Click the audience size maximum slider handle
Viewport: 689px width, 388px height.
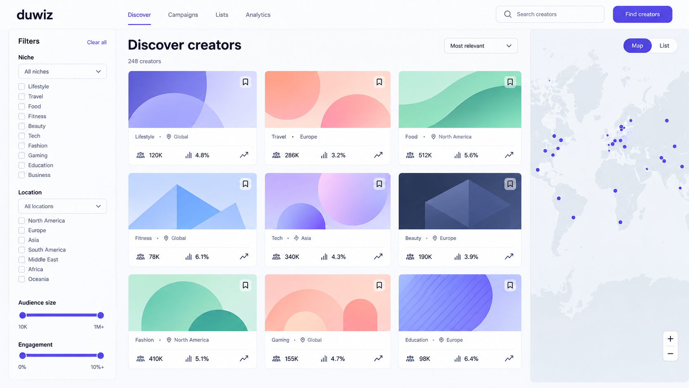tap(100, 315)
